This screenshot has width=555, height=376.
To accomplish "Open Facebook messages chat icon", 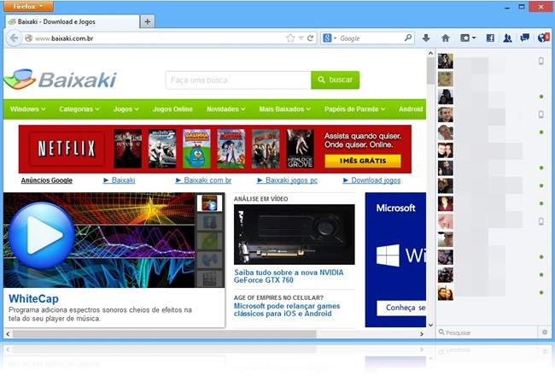I will click(x=524, y=38).
